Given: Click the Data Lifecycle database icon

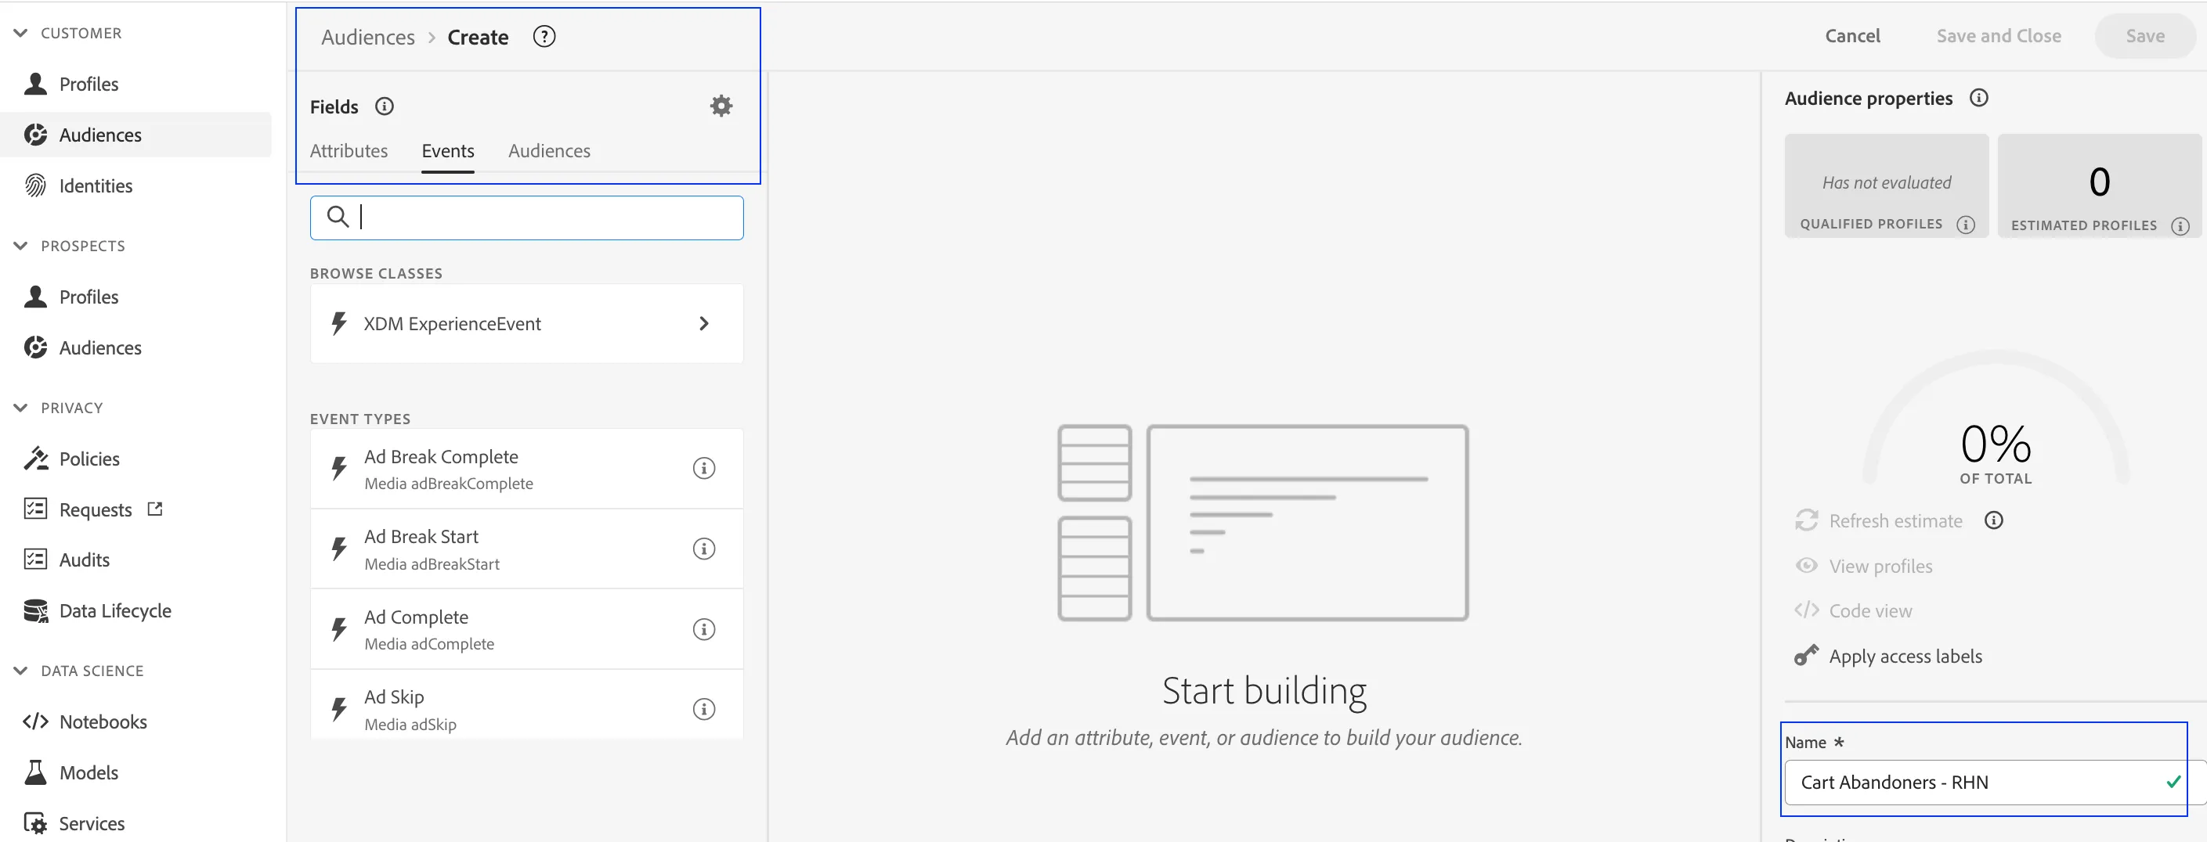Looking at the screenshot, I should [35, 611].
